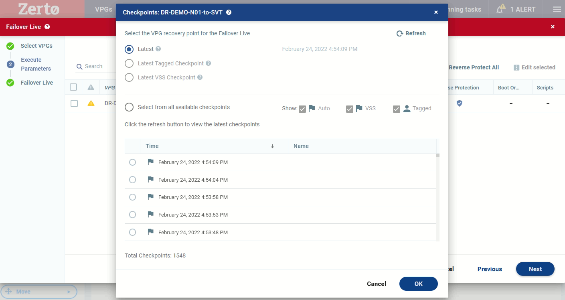The width and height of the screenshot is (565, 300).
Task: Toggle the VSS checkpoints checkbox
Action: (x=350, y=109)
